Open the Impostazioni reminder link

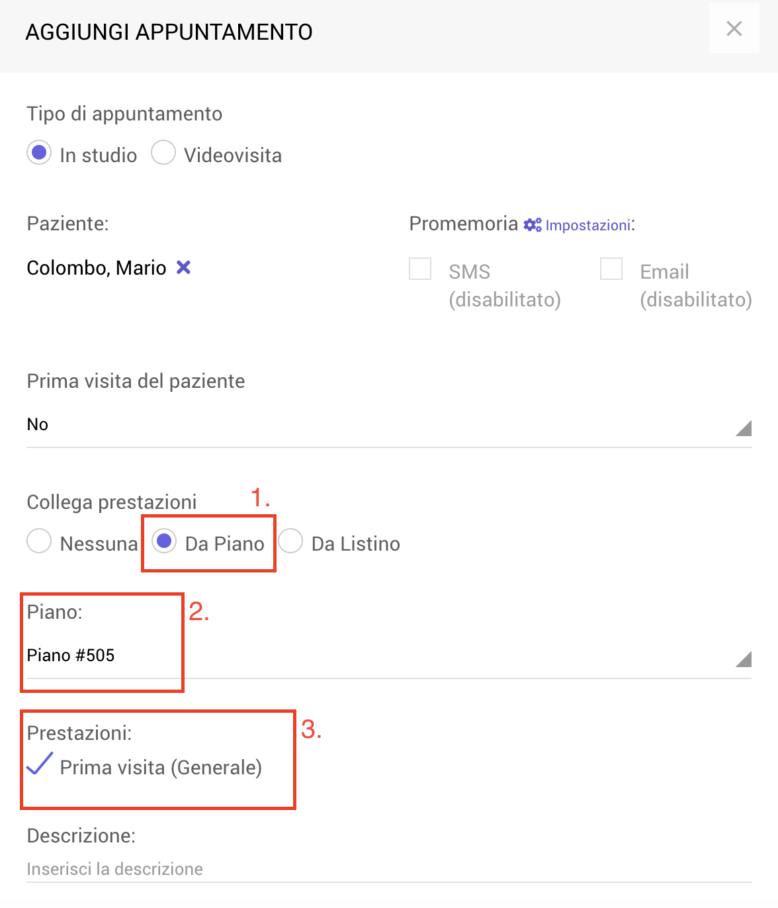coord(587,225)
